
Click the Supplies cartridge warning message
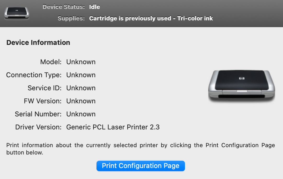151,18
